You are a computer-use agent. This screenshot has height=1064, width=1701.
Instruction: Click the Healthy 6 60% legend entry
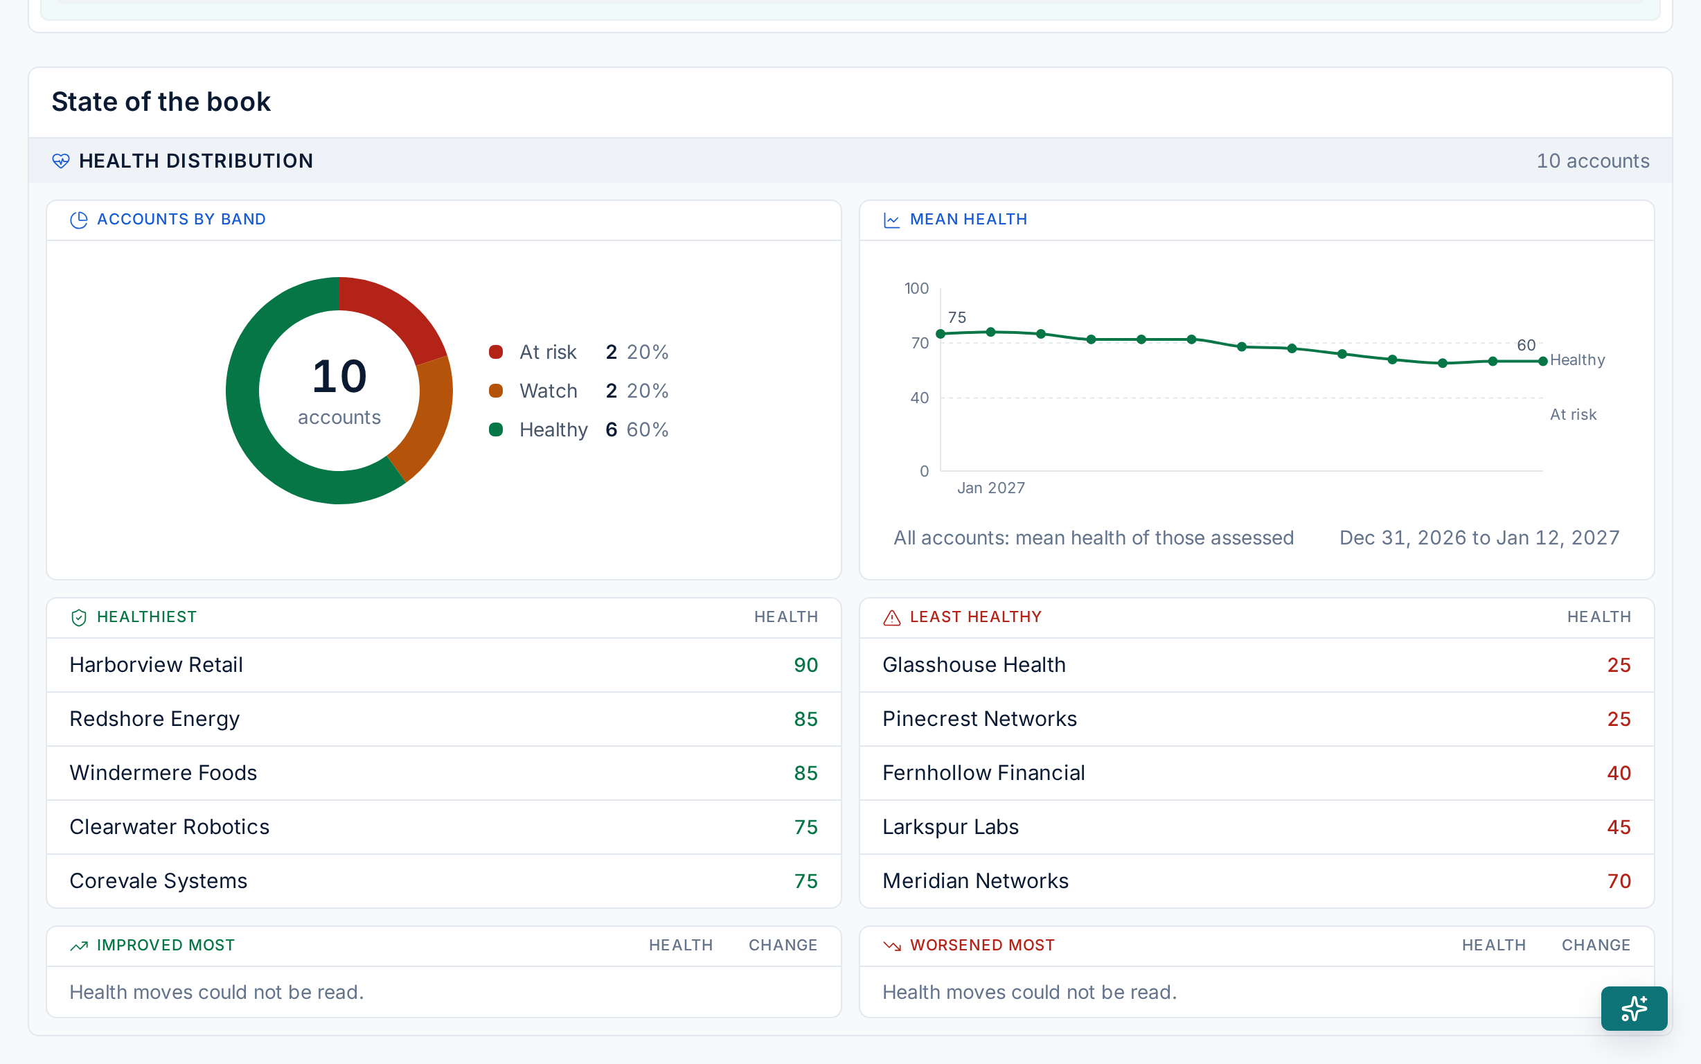click(x=578, y=429)
